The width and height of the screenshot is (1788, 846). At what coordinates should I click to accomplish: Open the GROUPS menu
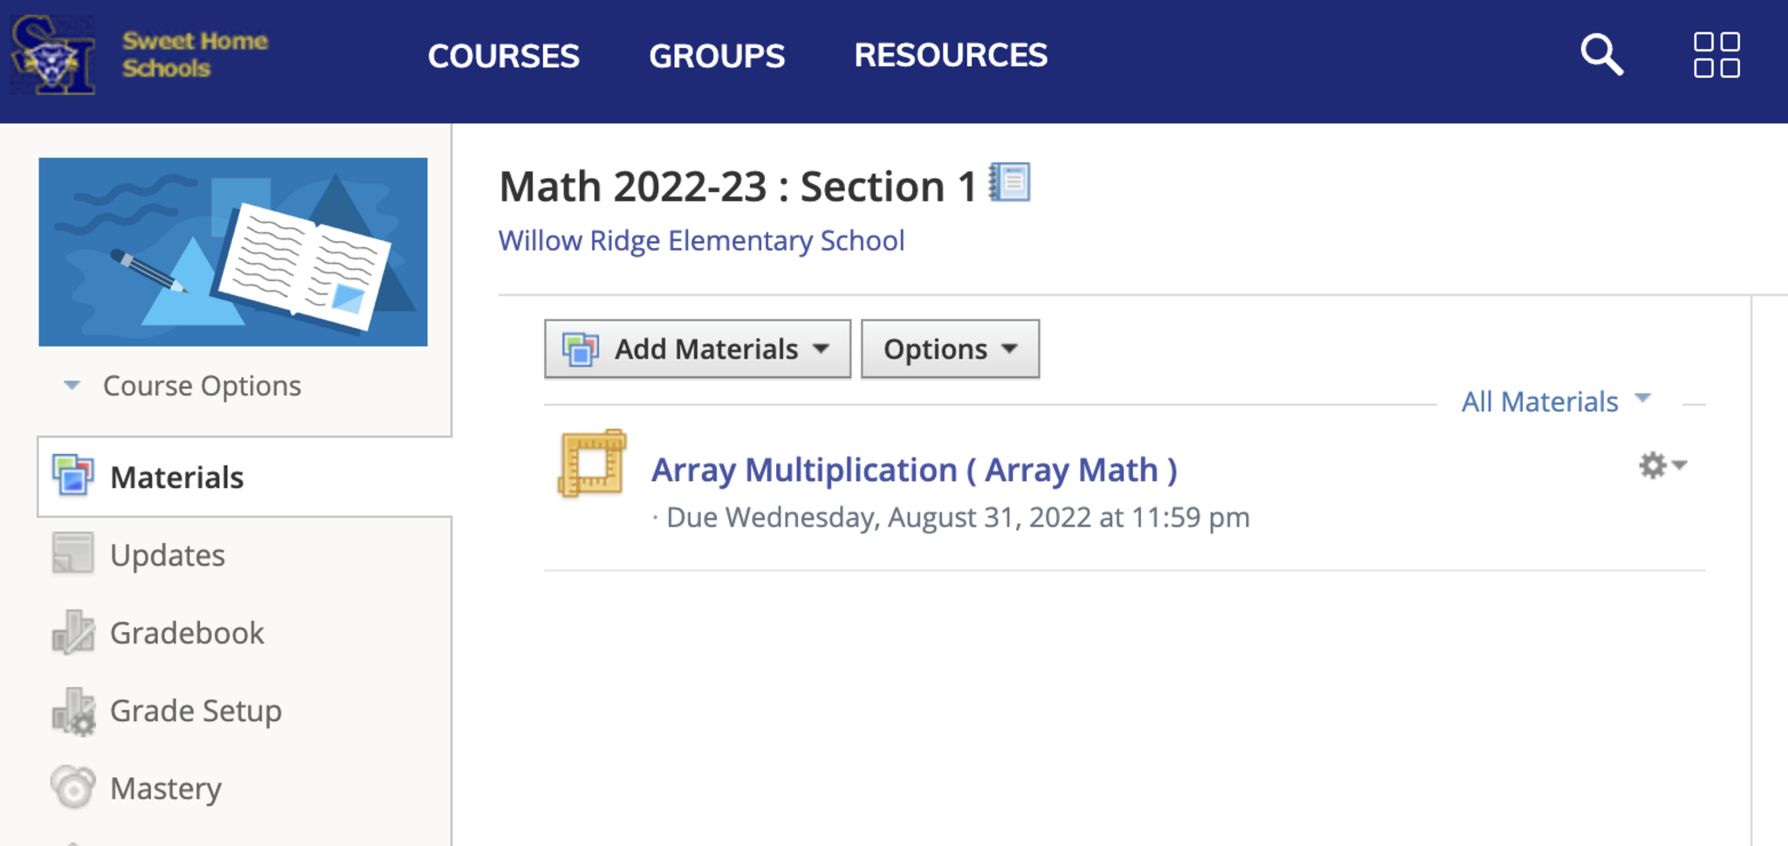point(717,56)
